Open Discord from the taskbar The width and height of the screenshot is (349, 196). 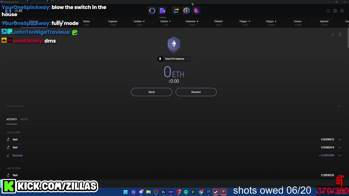click(141, 192)
